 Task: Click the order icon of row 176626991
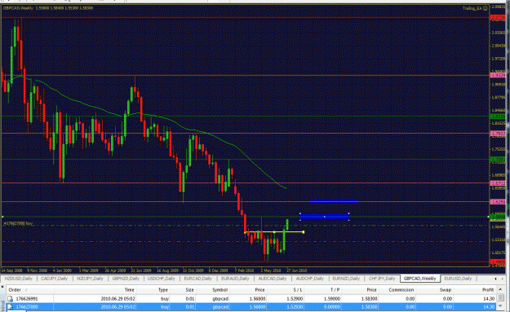(x=10, y=299)
